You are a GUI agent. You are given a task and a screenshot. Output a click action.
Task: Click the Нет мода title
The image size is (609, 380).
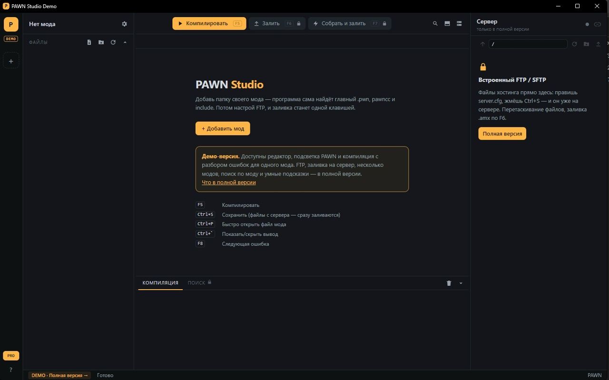click(42, 24)
